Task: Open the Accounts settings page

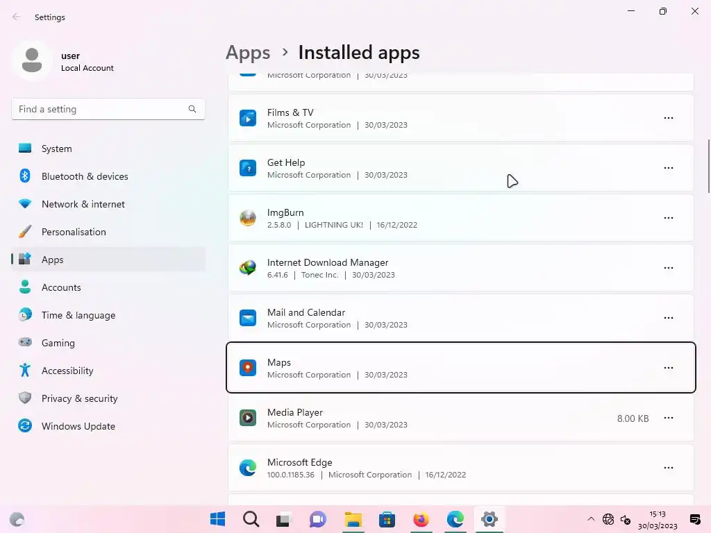Action: 108,287
